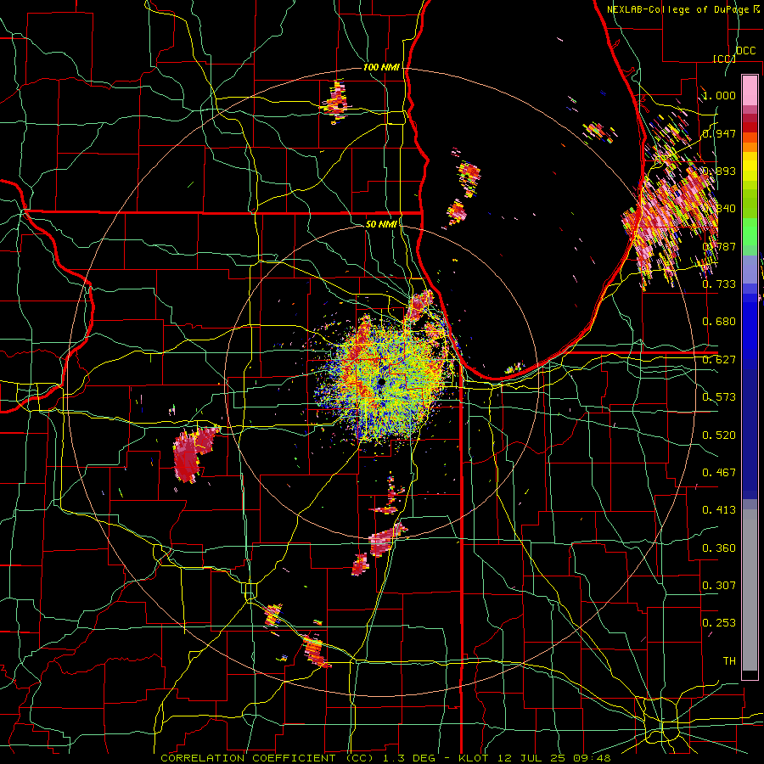Click the gray lower segment of color bar
This screenshot has width=764, height=764.
tap(750, 590)
